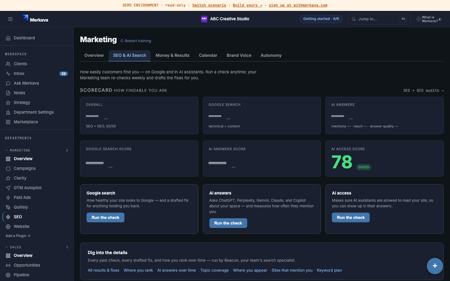Run the check for AI answers

coord(228,223)
